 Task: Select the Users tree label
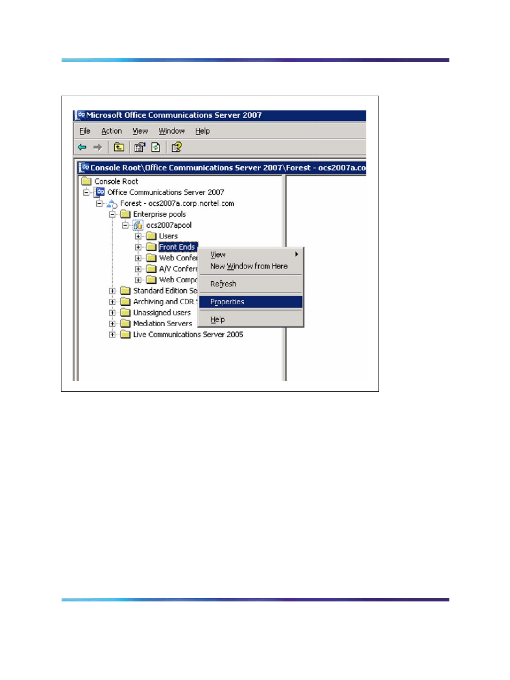(x=168, y=236)
